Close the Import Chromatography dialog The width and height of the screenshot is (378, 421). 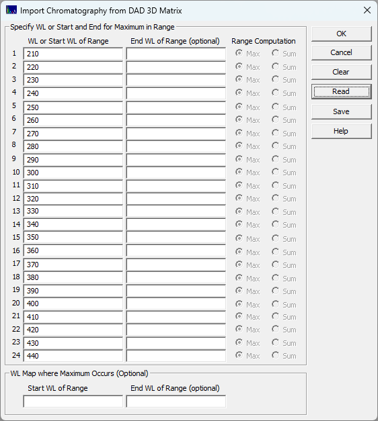(x=367, y=11)
